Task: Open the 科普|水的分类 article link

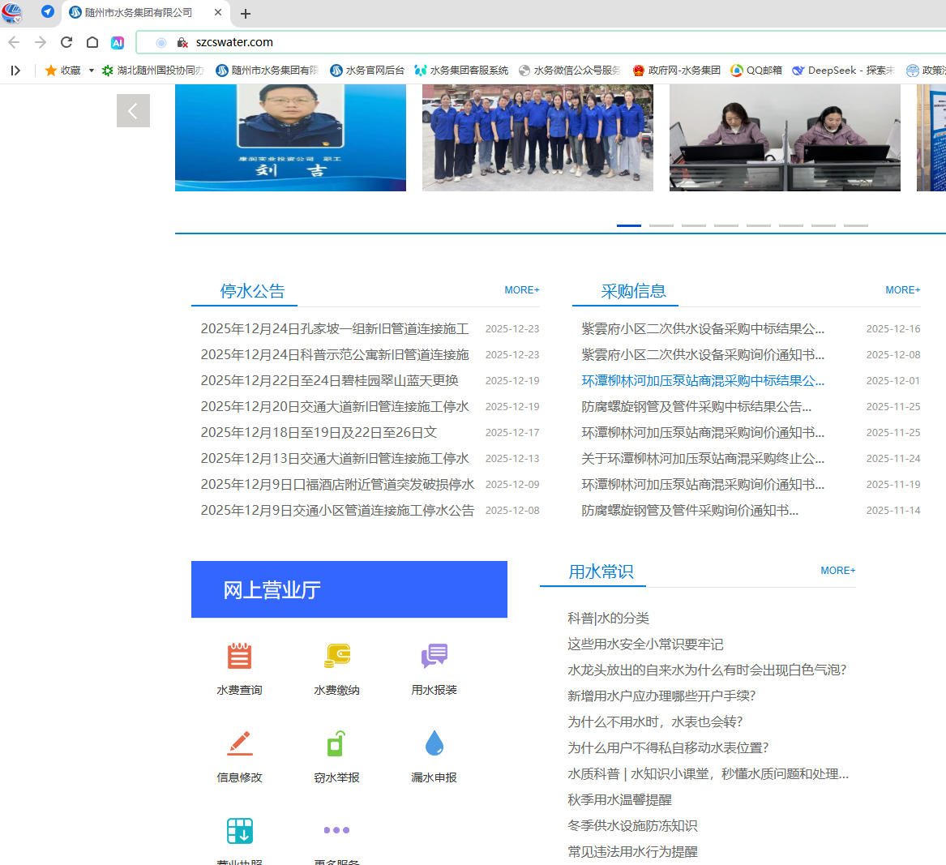Action: click(608, 619)
